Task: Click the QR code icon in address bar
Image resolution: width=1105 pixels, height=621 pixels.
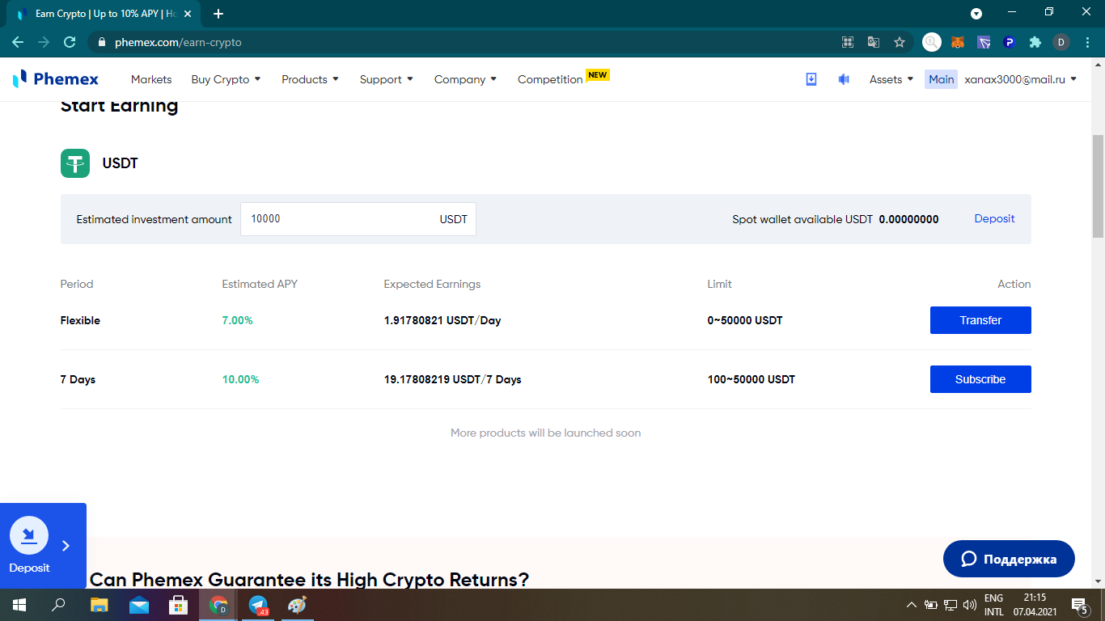Action: pos(848,42)
